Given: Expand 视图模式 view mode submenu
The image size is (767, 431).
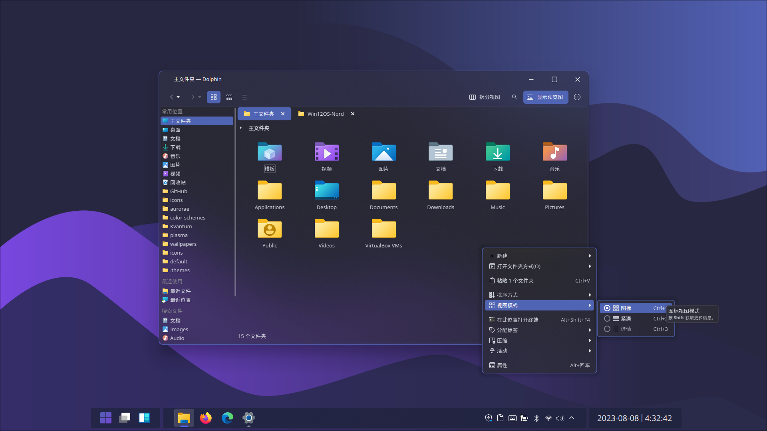Looking at the screenshot, I should point(539,305).
